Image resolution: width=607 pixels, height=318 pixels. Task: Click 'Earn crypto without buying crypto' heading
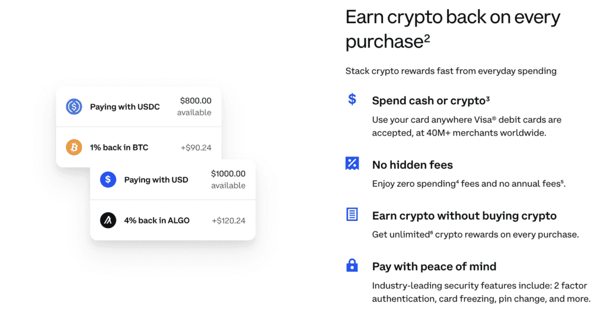click(464, 216)
